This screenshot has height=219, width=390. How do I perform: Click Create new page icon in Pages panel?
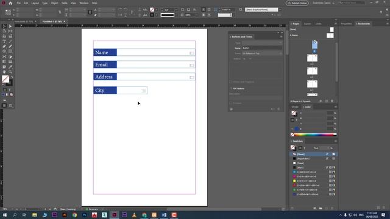(327, 102)
